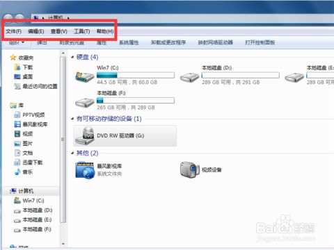
Task: Open the 编辑(E) menu
Action: [x=36, y=31]
